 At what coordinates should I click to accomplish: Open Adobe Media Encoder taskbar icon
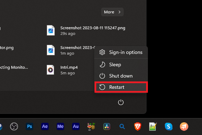tap(60, 126)
